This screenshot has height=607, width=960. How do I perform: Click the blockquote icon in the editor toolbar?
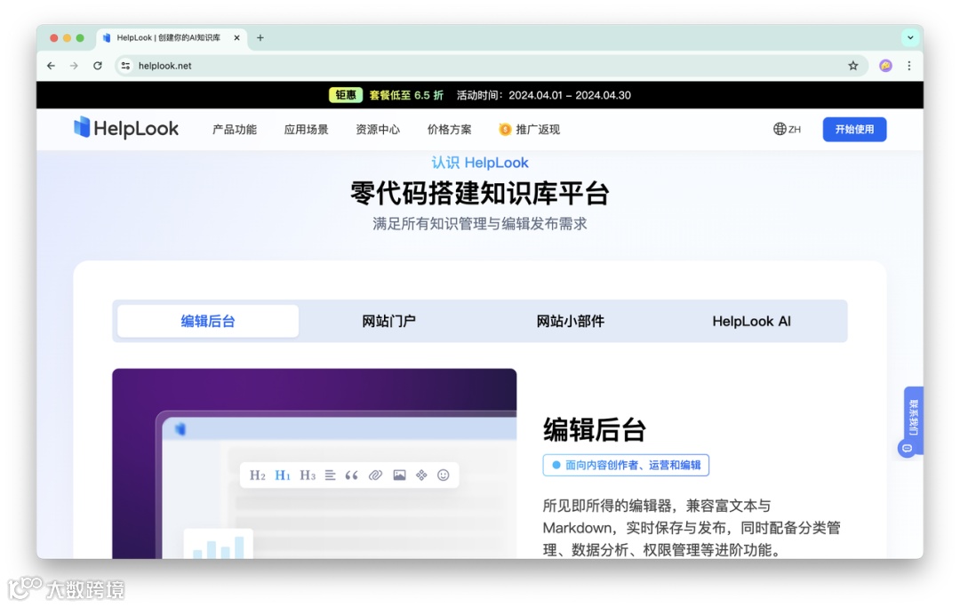pyautogui.click(x=352, y=475)
